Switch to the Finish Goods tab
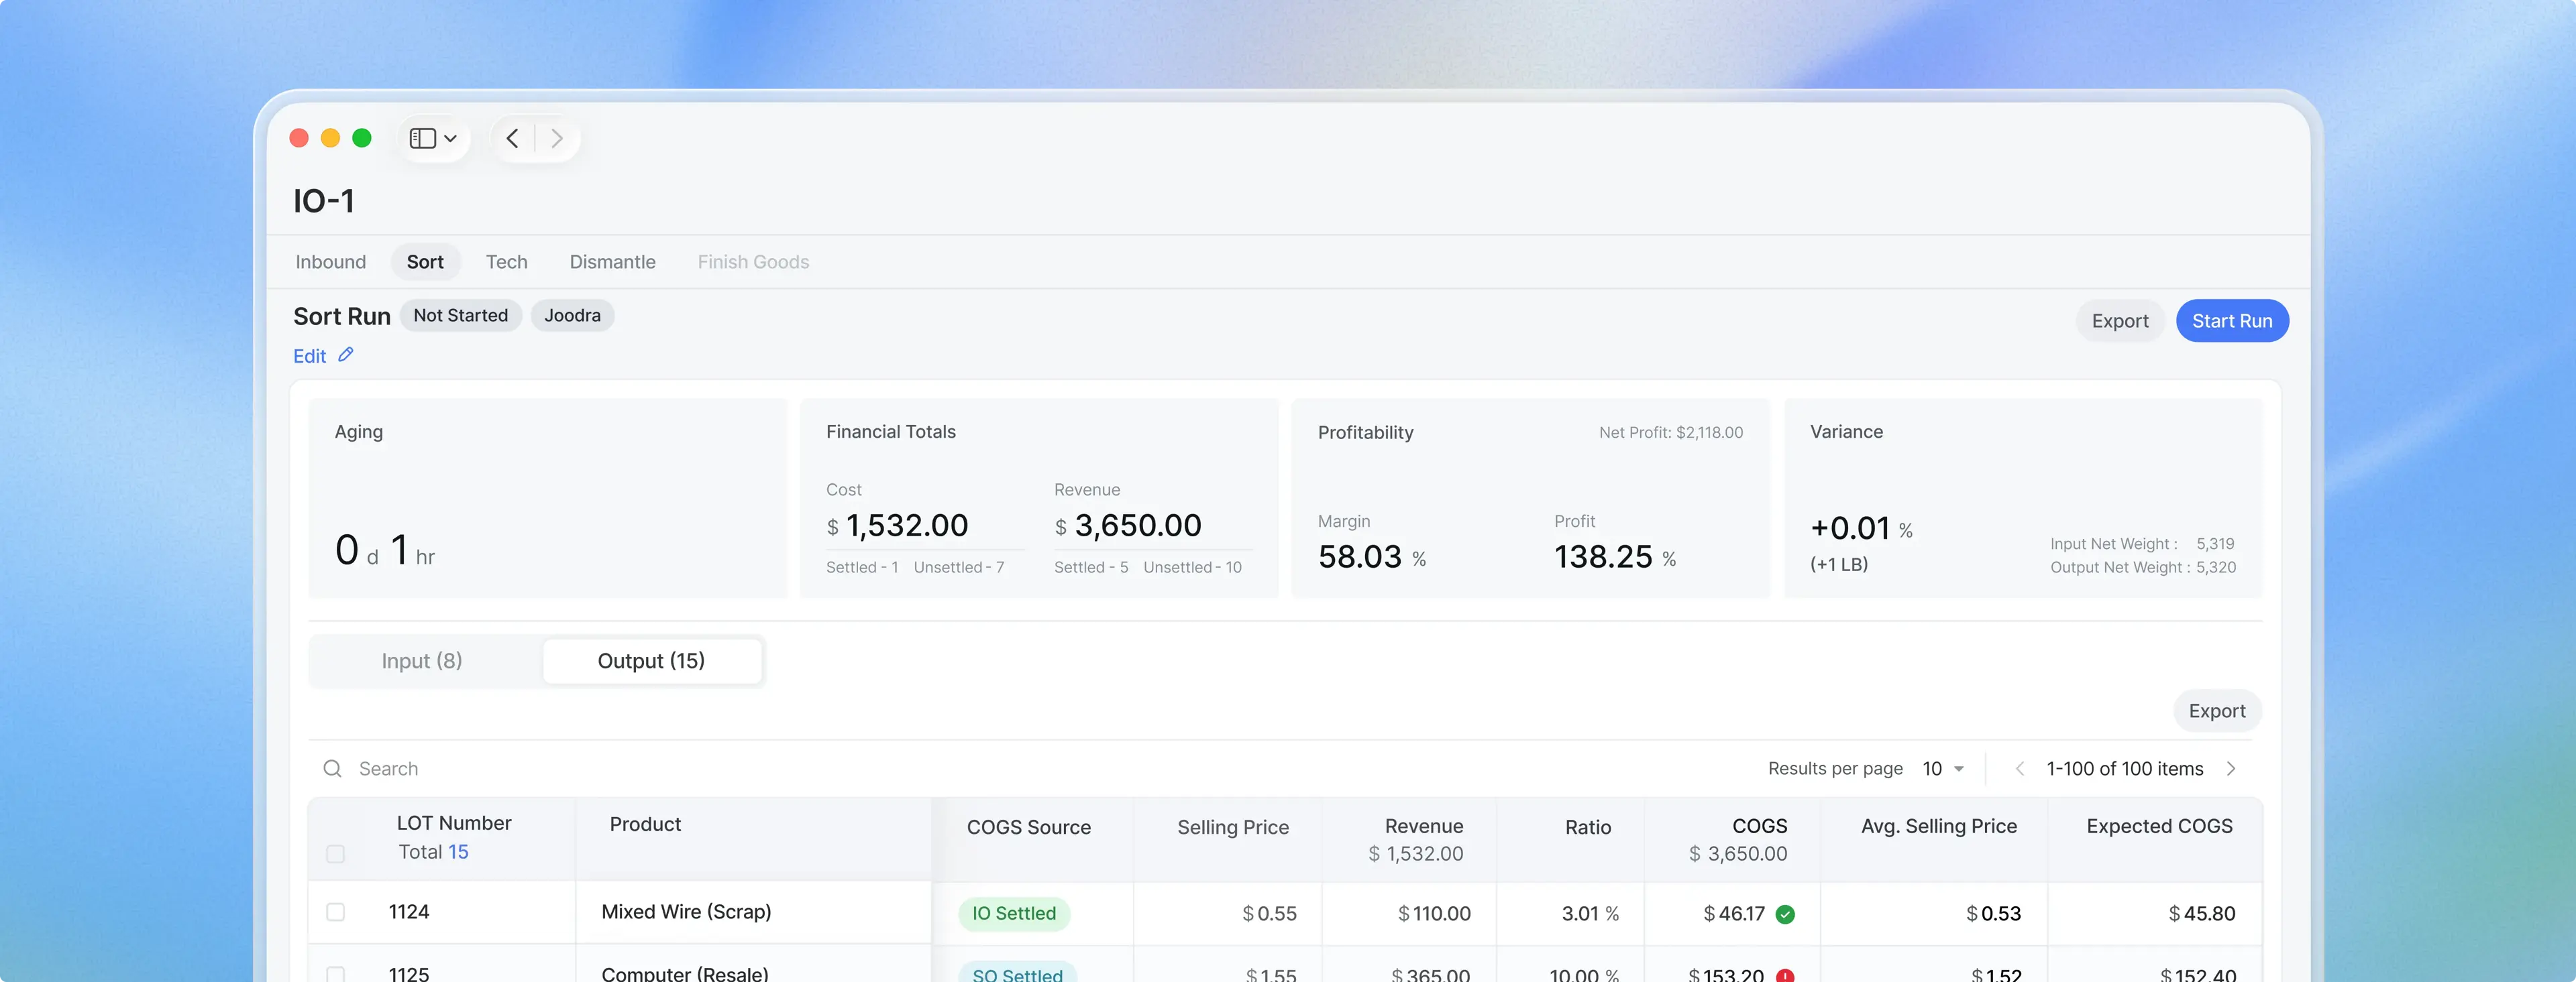 click(753, 261)
